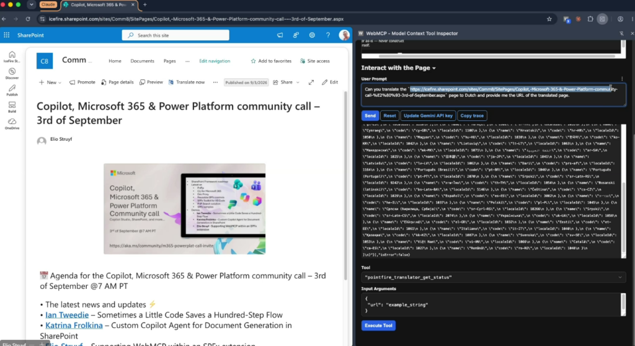Click the Execute Tool button

378,326
